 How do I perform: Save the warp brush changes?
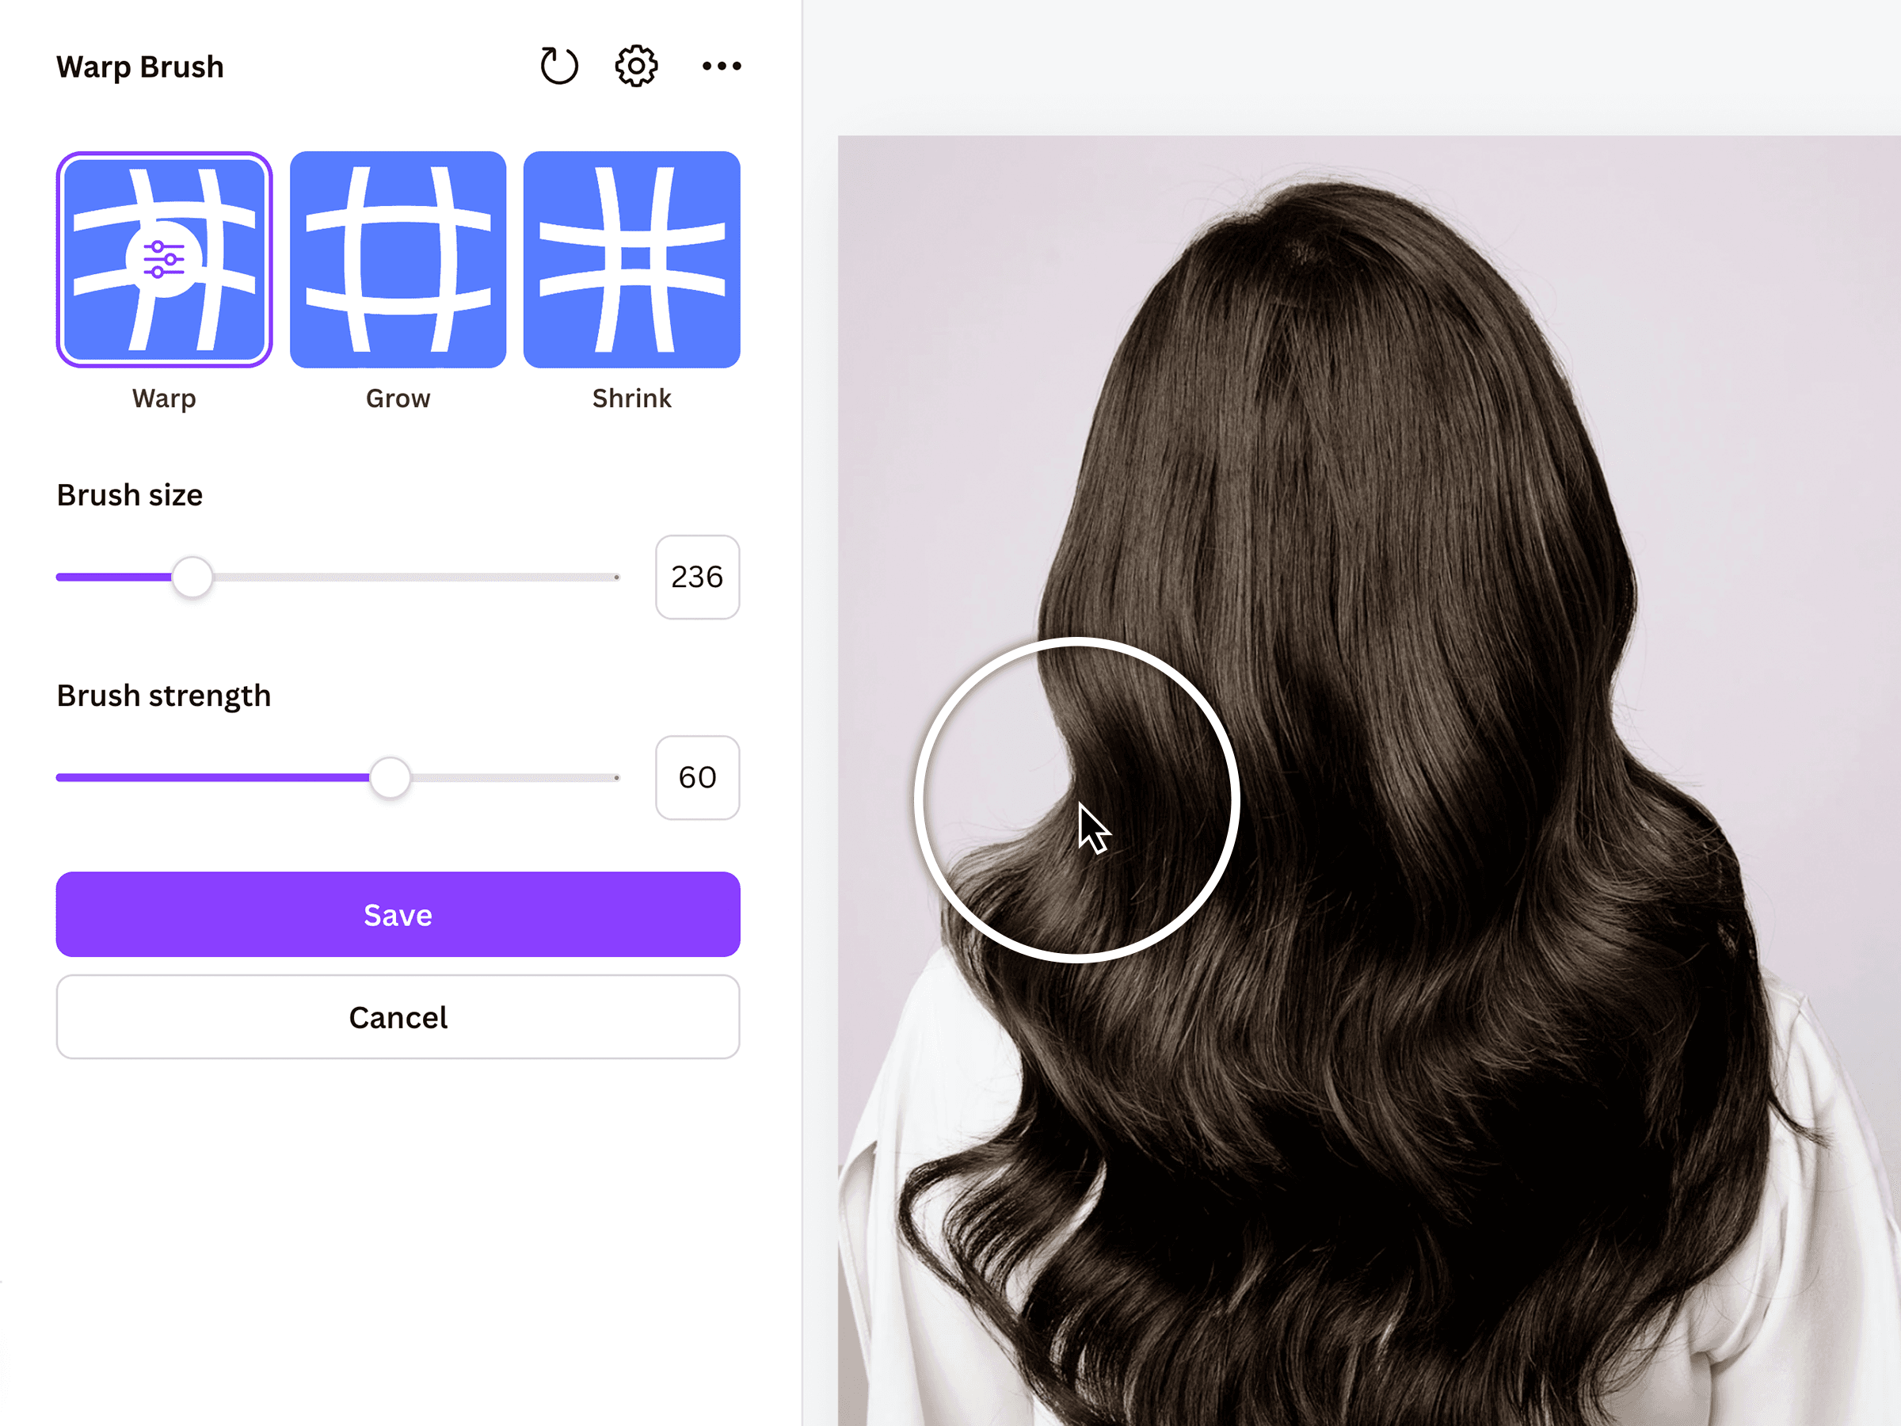pos(398,914)
